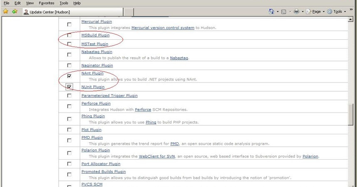Screen dimensions: 357x187
Task: Show more toolbar commands chevron
Action: click(351, 9)
